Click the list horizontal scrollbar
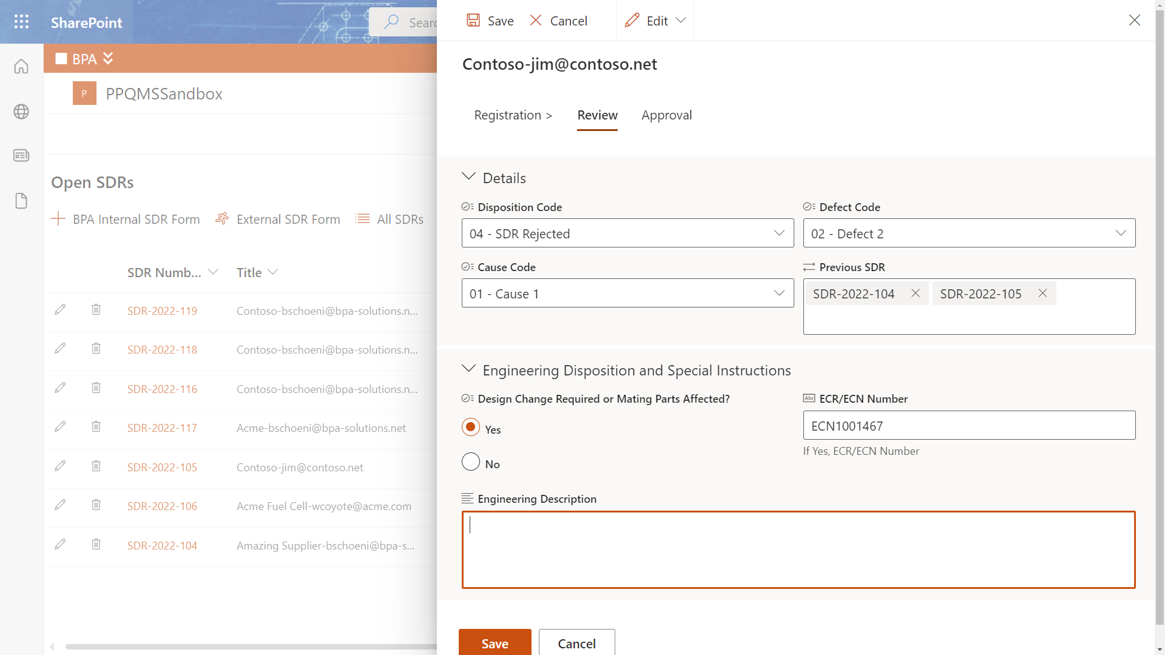This screenshot has width=1165, height=655. 250,647
